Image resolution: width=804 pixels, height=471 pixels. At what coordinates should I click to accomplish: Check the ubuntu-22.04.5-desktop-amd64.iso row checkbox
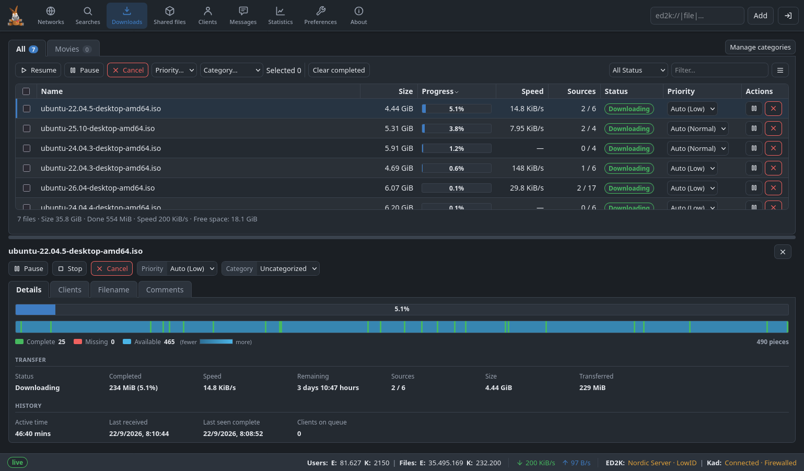[27, 109]
